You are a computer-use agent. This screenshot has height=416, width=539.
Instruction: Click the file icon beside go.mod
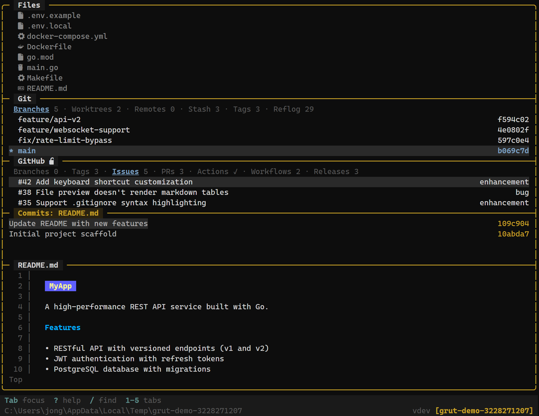pyautogui.click(x=21, y=57)
